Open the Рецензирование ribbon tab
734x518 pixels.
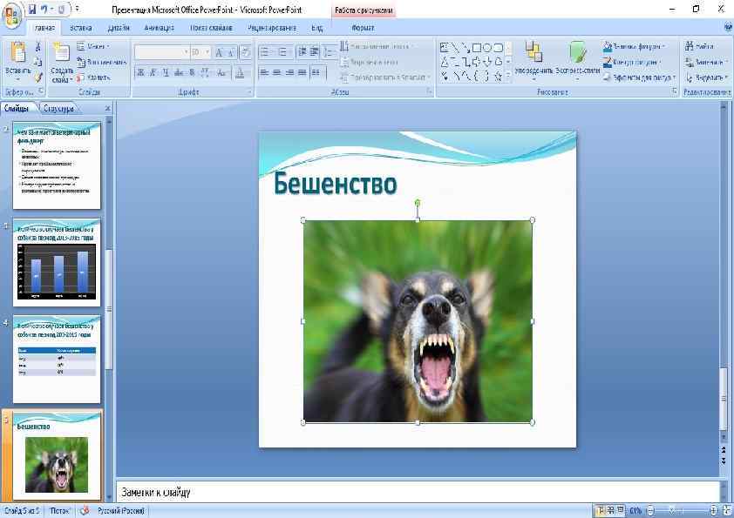(272, 28)
